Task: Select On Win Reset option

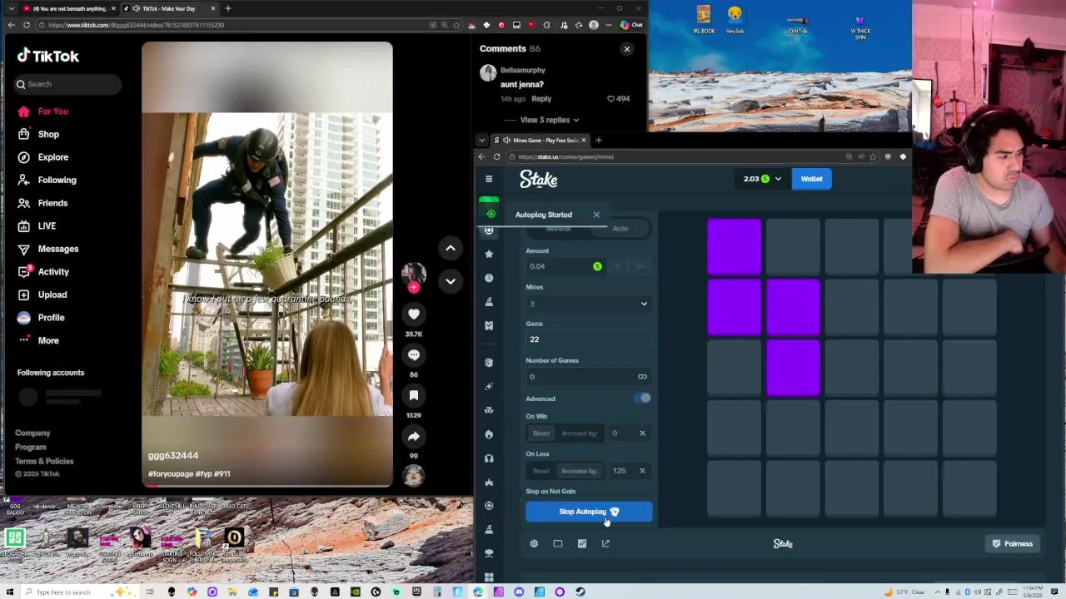Action: pyautogui.click(x=541, y=433)
